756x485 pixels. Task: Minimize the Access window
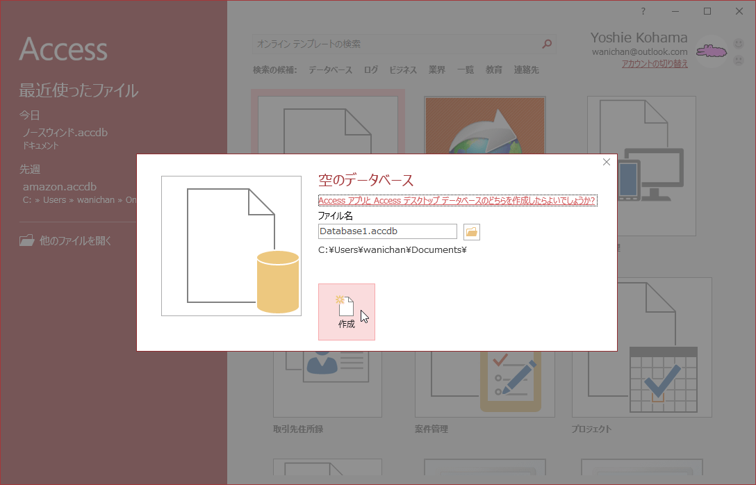675,11
